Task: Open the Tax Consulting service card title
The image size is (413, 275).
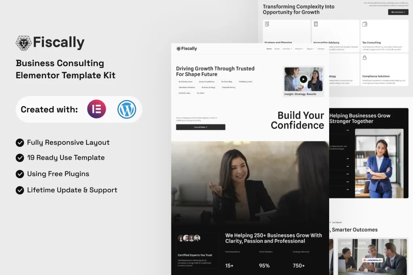Action: click(x=371, y=42)
